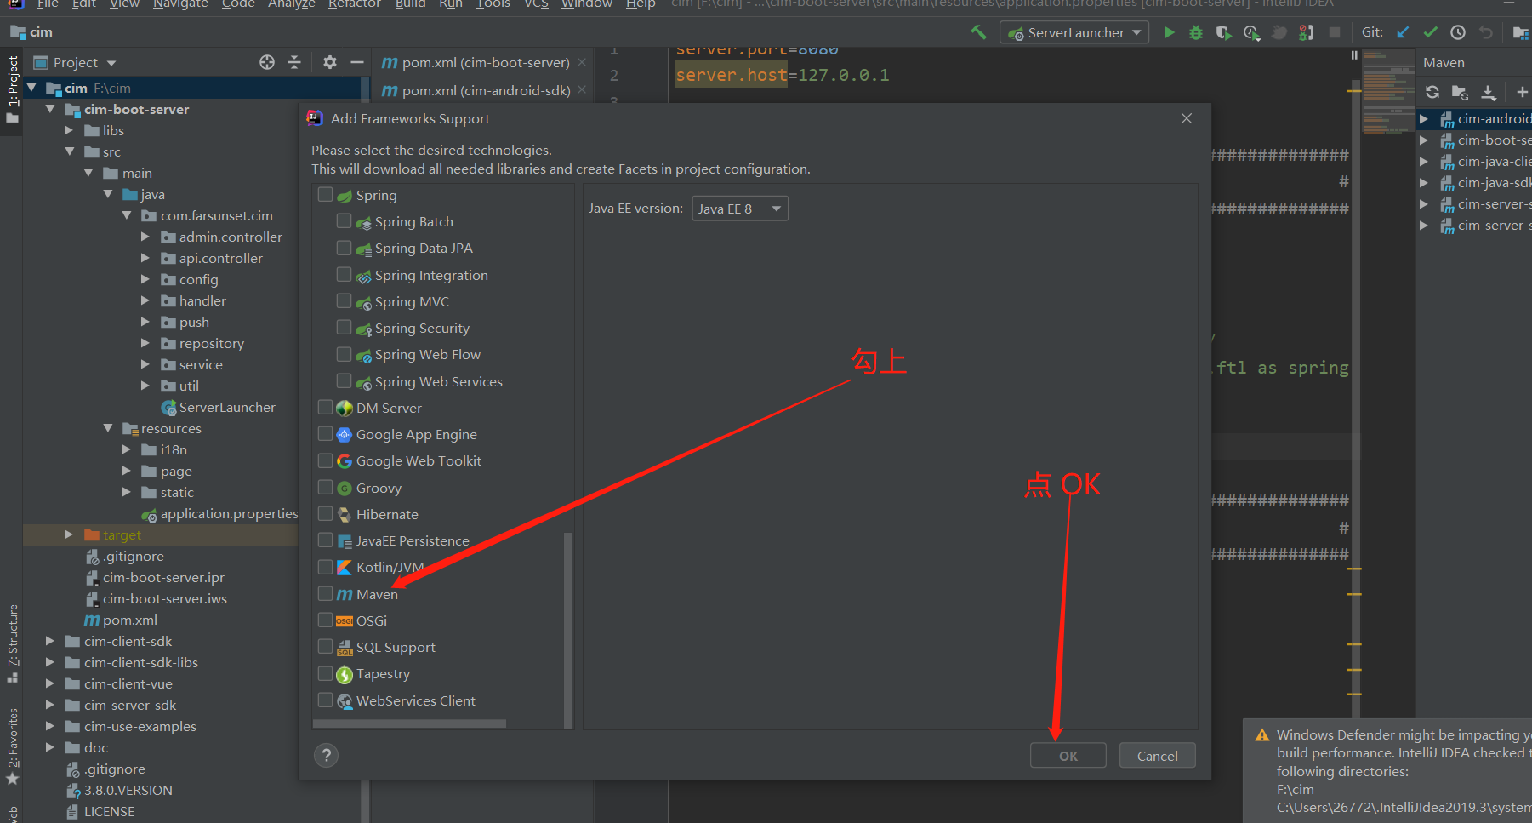The image size is (1532, 823).
Task: Click help question mark in dialog
Action: [x=326, y=755]
